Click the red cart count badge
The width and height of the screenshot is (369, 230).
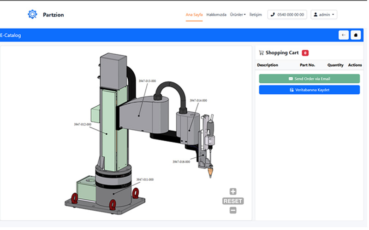(305, 53)
